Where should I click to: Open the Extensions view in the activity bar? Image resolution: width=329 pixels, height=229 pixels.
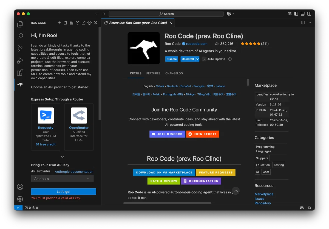tap(20, 72)
